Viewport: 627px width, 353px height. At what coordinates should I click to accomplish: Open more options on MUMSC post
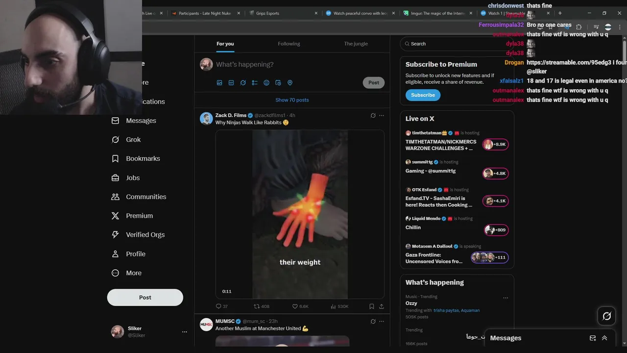[x=382, y=322]
